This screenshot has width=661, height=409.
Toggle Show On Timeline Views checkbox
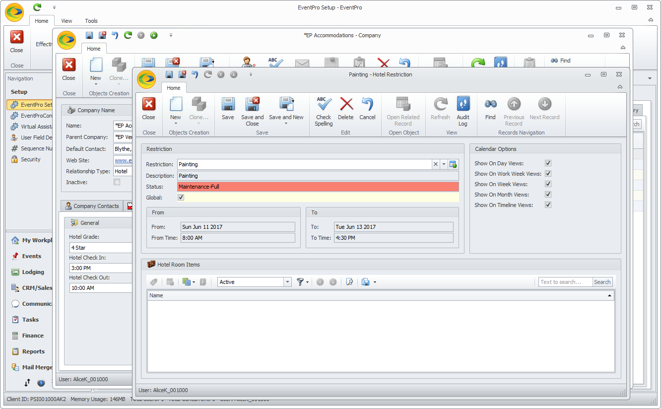coord(548,205)
